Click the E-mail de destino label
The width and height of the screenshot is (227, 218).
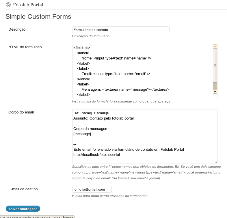23,189
